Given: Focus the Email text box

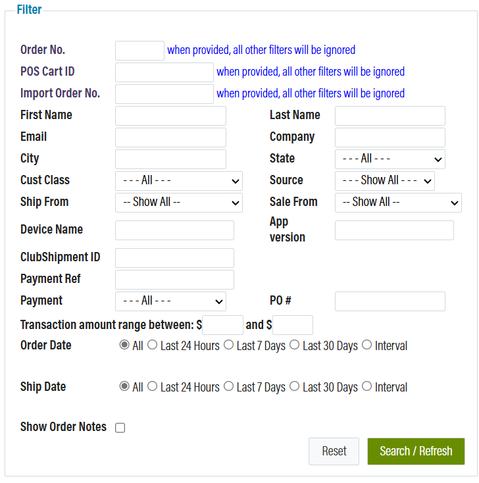Looking at the screenshot, I should (x=170, y=138).
